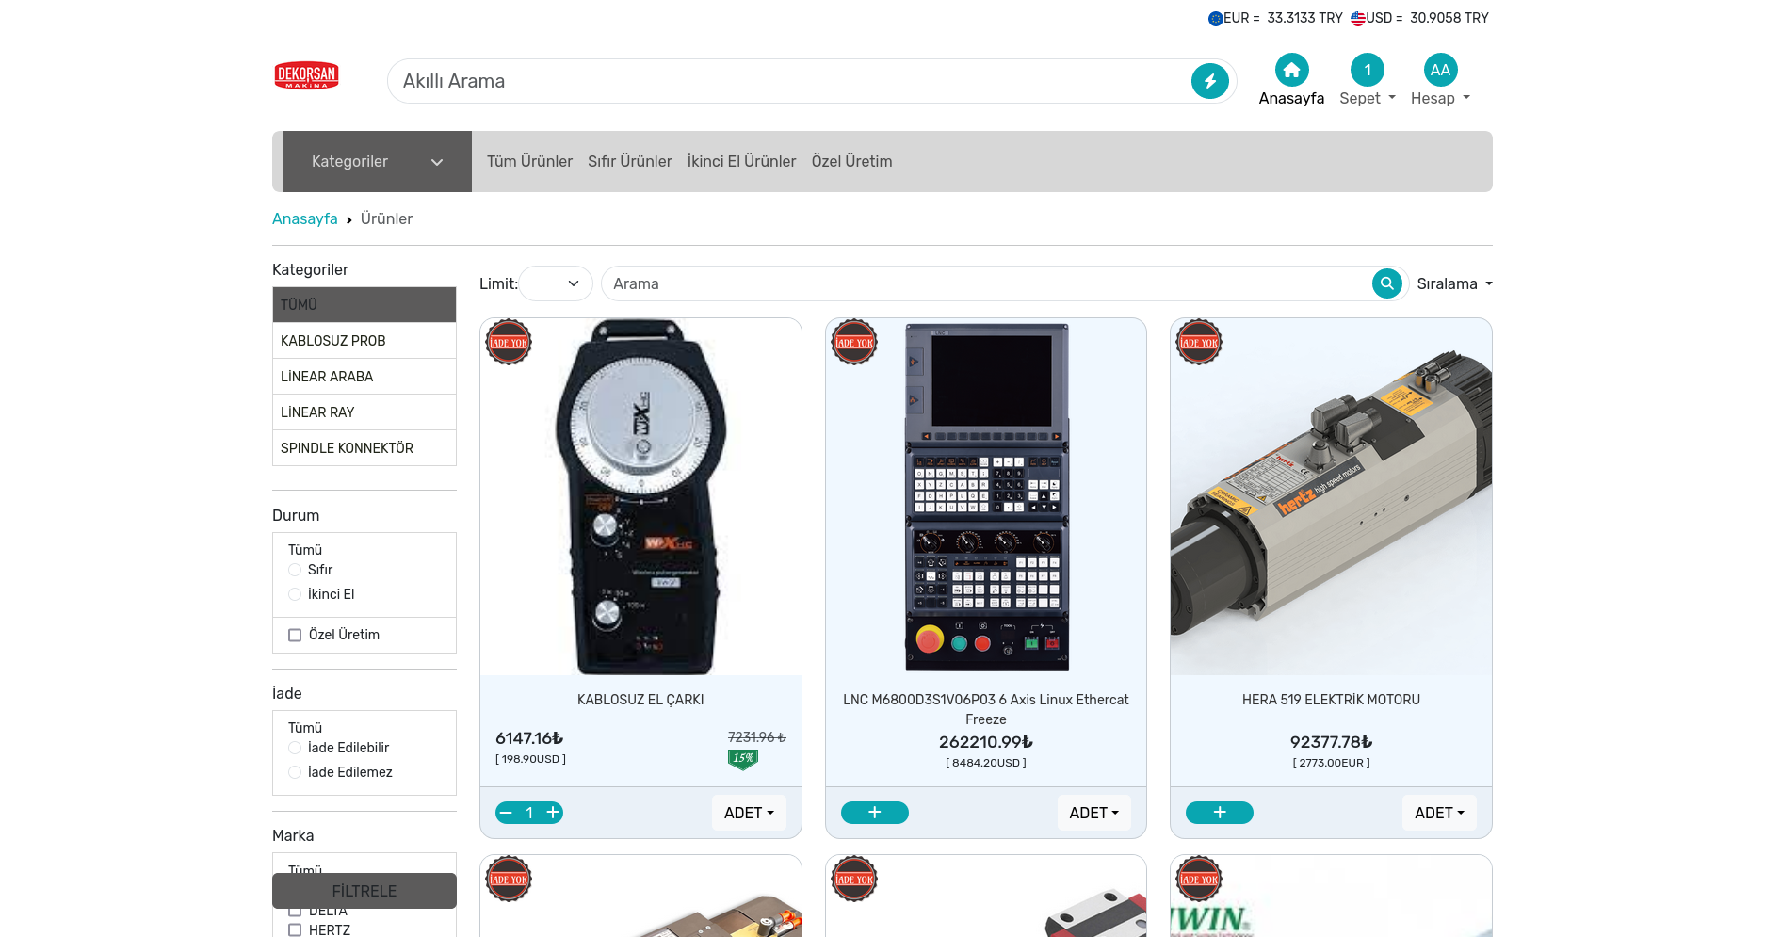
Task: Click the struck-through 7231.96₺ old price
Action: [x=757, y=737]
